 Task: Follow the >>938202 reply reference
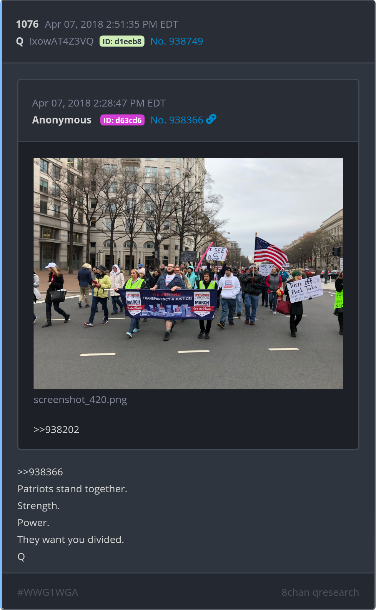[x=57, y=430]
